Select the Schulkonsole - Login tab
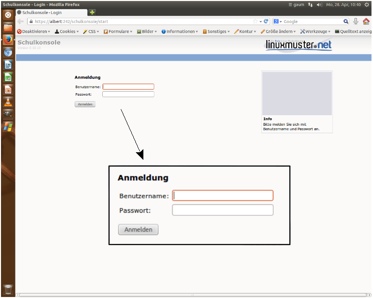This screenshot has height=298, width=373. (50, 12)
